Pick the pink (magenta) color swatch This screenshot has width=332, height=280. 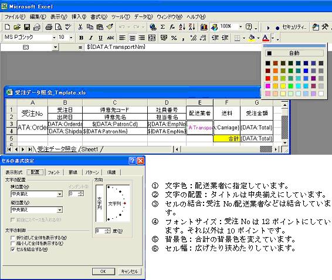(x=268, y=86)
